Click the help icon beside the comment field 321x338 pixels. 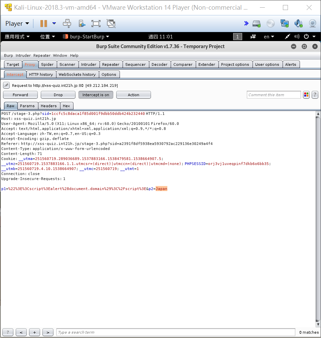(x=315, y=95)
